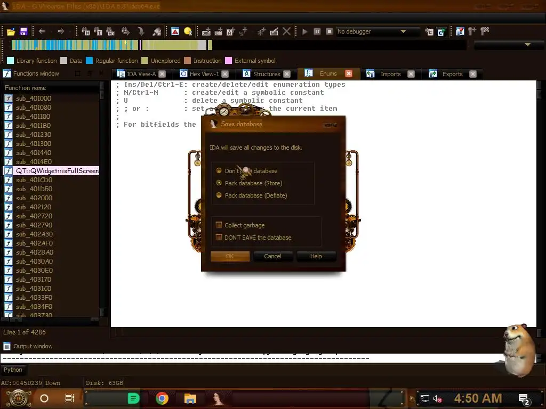Click the yellow circle calculator icon
Image resolution: width=546 pixels, height=409 pixels.
[188, 31]
